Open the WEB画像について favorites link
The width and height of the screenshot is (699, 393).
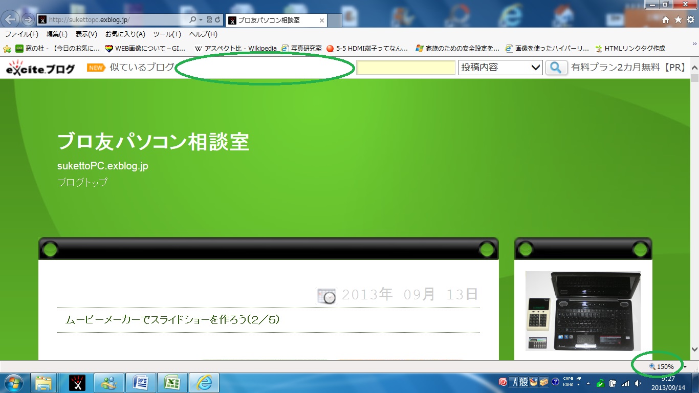144,49
